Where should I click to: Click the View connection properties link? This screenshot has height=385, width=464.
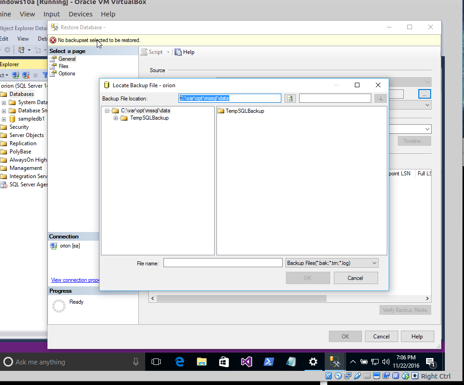coord(75,280)
